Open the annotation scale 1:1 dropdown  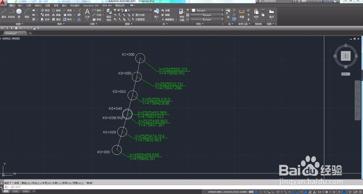point(321,192)
